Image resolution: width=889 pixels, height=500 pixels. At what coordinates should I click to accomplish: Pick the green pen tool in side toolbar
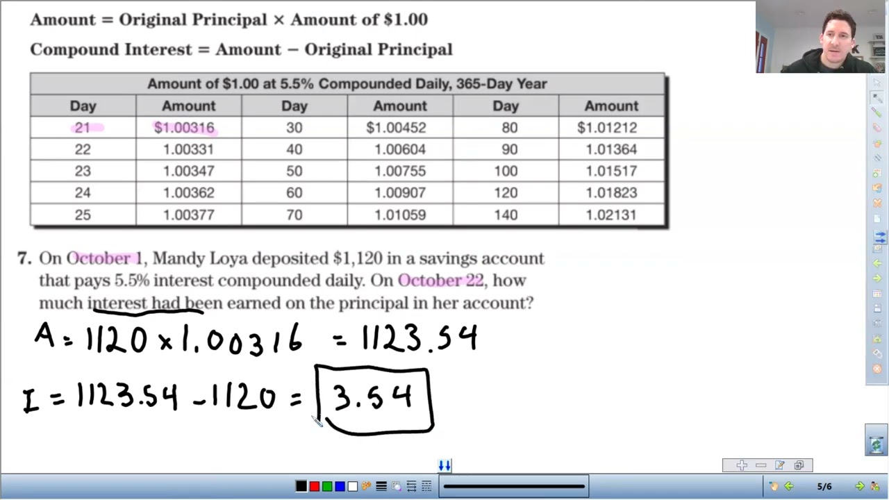point(876,112)
